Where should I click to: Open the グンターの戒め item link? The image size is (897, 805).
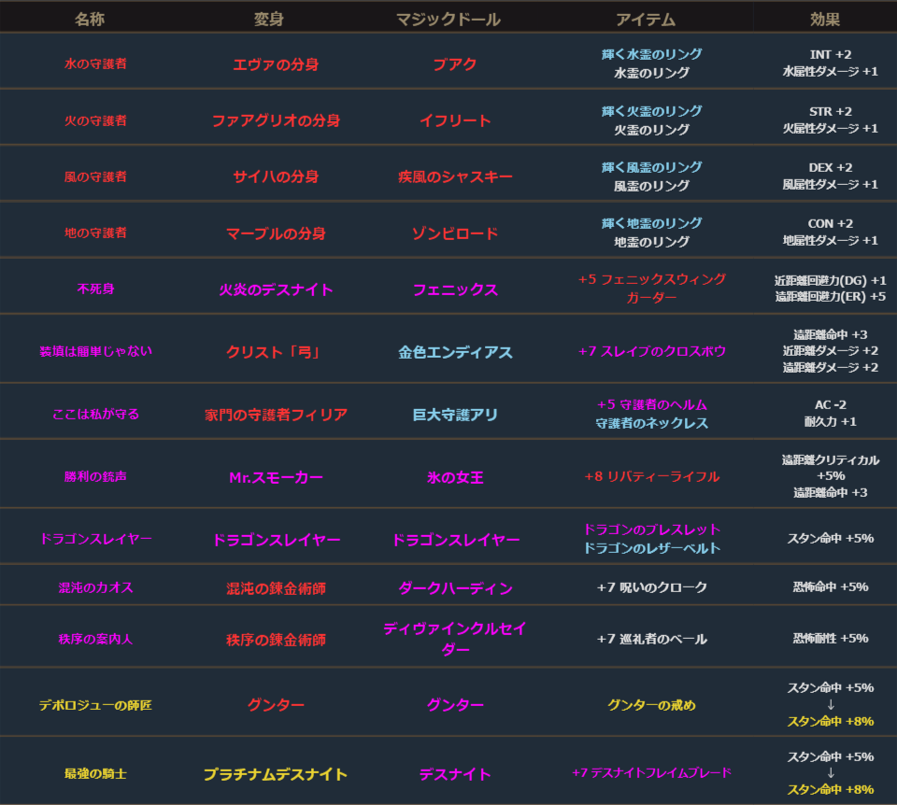pyautogui.click(x=651, y=705)
